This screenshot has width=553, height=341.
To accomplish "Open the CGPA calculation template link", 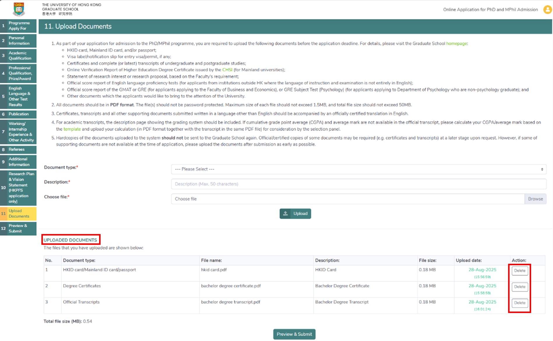I will coord(72,129).
